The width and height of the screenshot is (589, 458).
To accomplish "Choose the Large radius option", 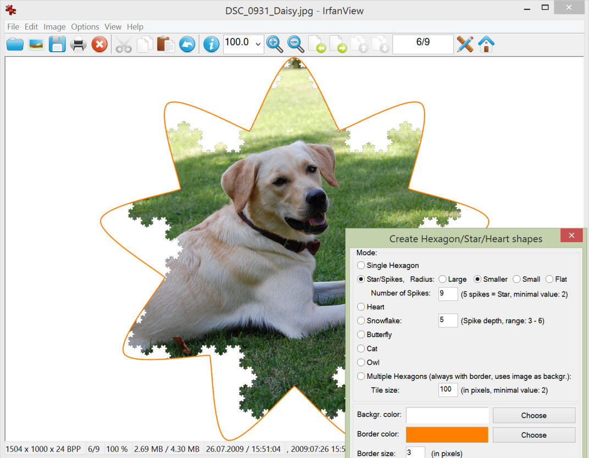I will pos(442,279).
